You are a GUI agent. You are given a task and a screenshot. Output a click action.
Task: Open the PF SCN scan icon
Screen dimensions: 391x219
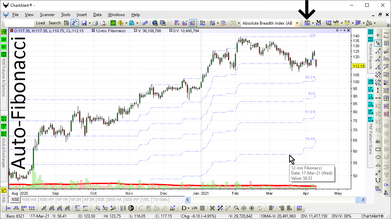click(x=370, y=119)
